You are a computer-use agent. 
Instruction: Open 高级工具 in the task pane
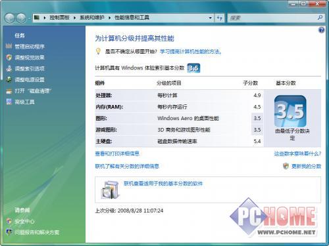coord(24,102)
